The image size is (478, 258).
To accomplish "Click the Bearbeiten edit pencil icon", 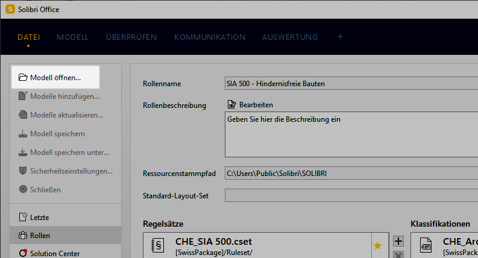I will [231, 104].
